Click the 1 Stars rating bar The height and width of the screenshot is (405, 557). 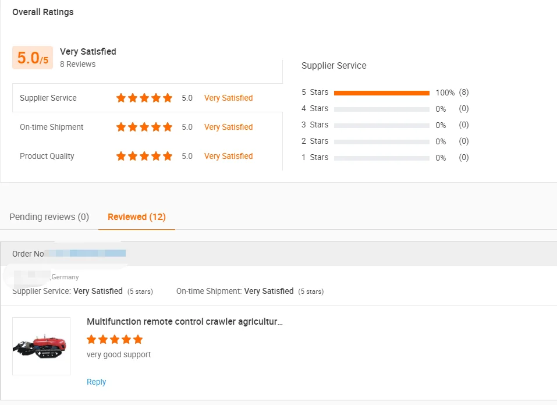tap(381, 158)
